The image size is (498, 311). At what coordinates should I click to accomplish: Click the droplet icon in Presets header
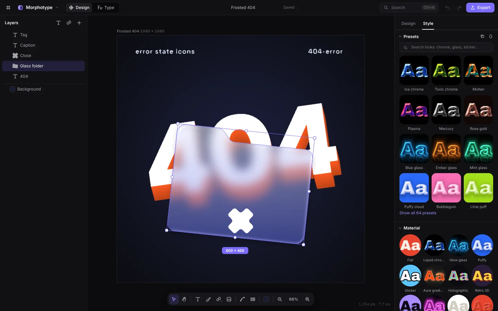(x=491, y=36)
